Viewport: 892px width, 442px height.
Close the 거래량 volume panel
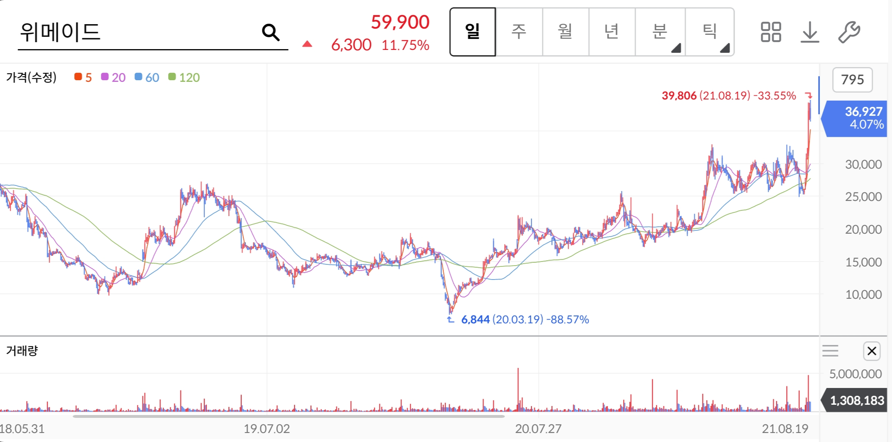(872, 351)
